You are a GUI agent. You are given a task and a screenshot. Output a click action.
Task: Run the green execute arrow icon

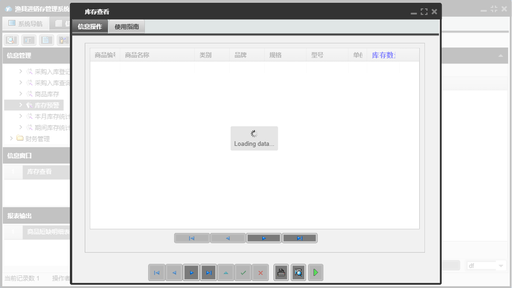point(315,273)
